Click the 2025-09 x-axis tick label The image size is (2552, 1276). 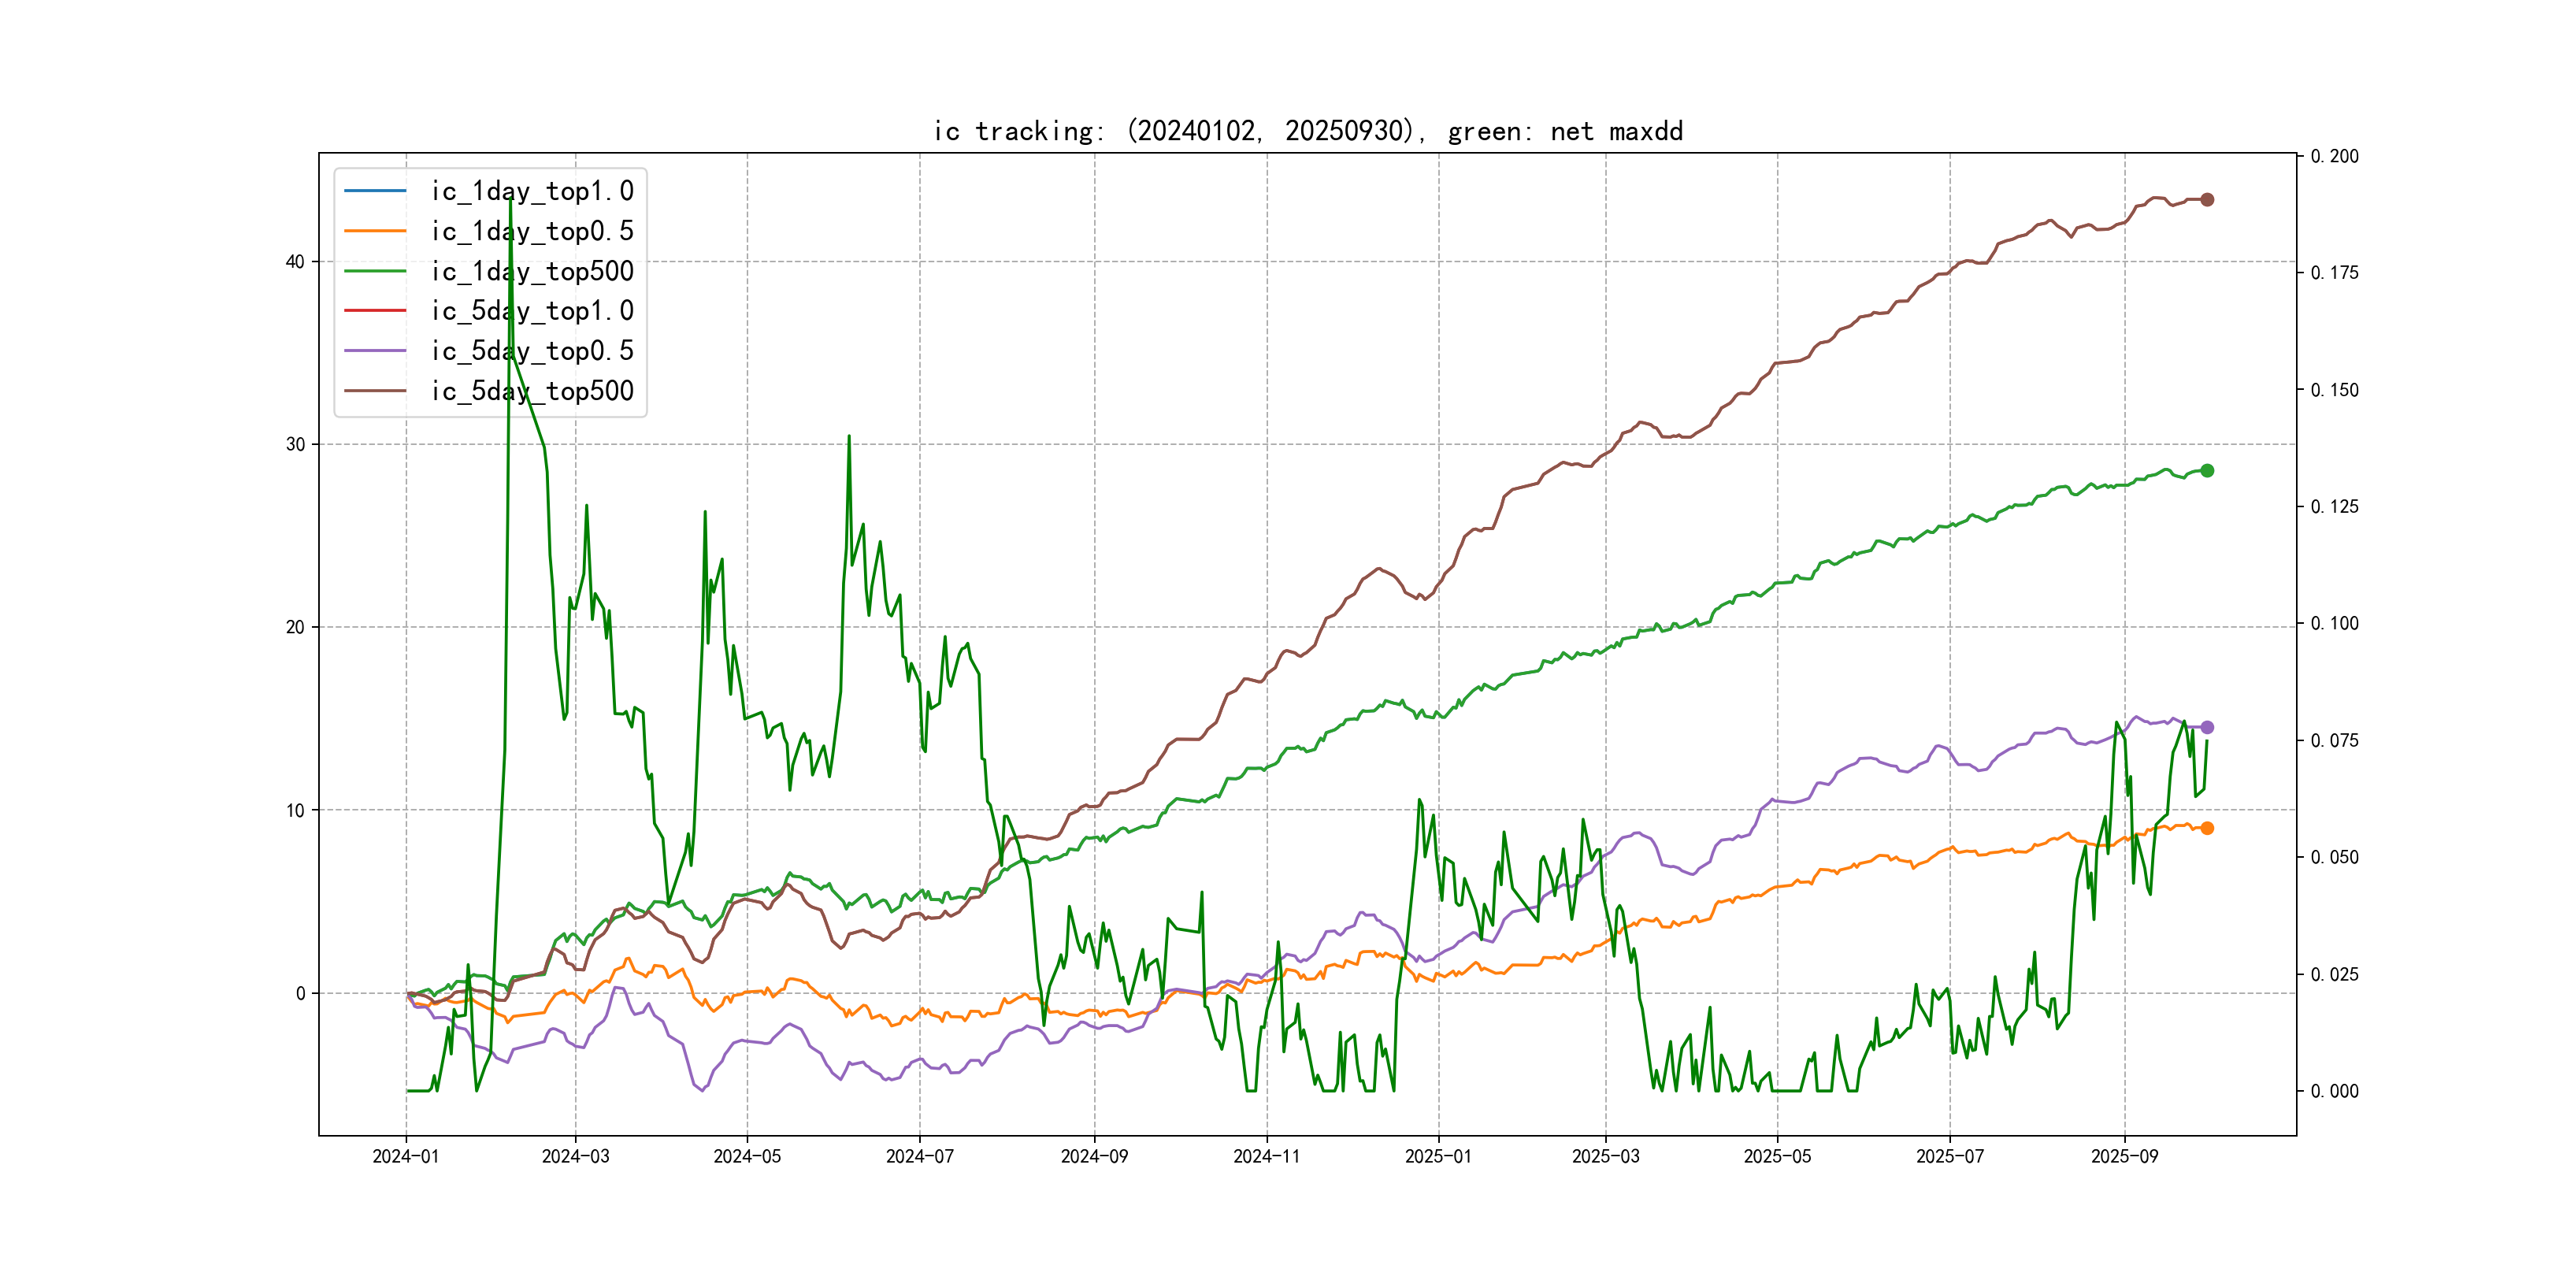point(2124,1156)
